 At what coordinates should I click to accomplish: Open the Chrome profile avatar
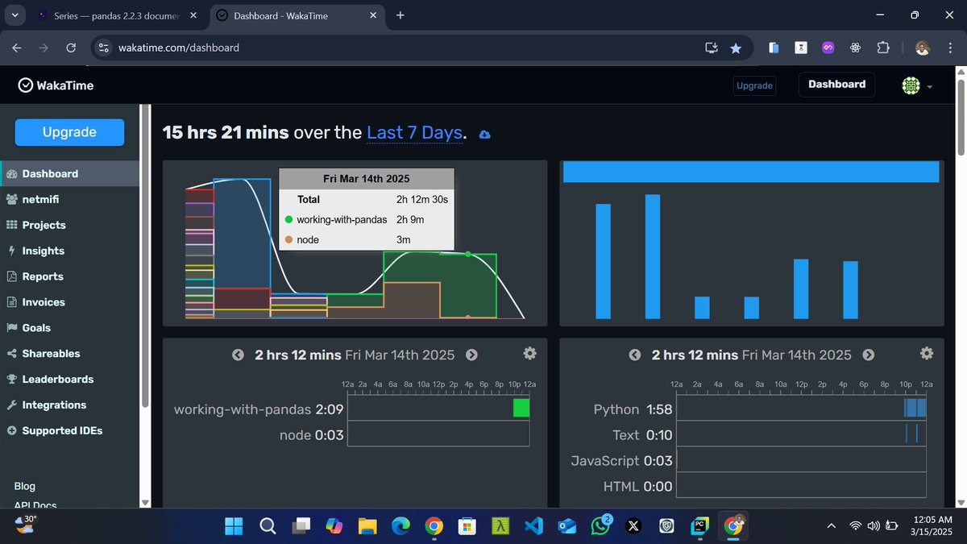click(924, 48)
